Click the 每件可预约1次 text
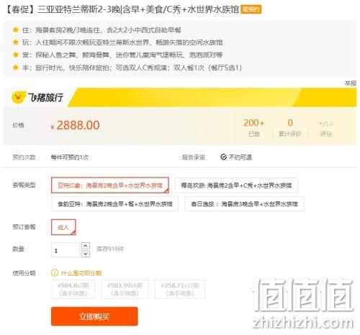Image resolution: width=360 pixels, height=335 pixels. pyautogui.click(x=70, y=157)
